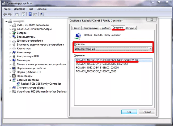
Task: Open the Действие menu
Action: tap(20, 9)
